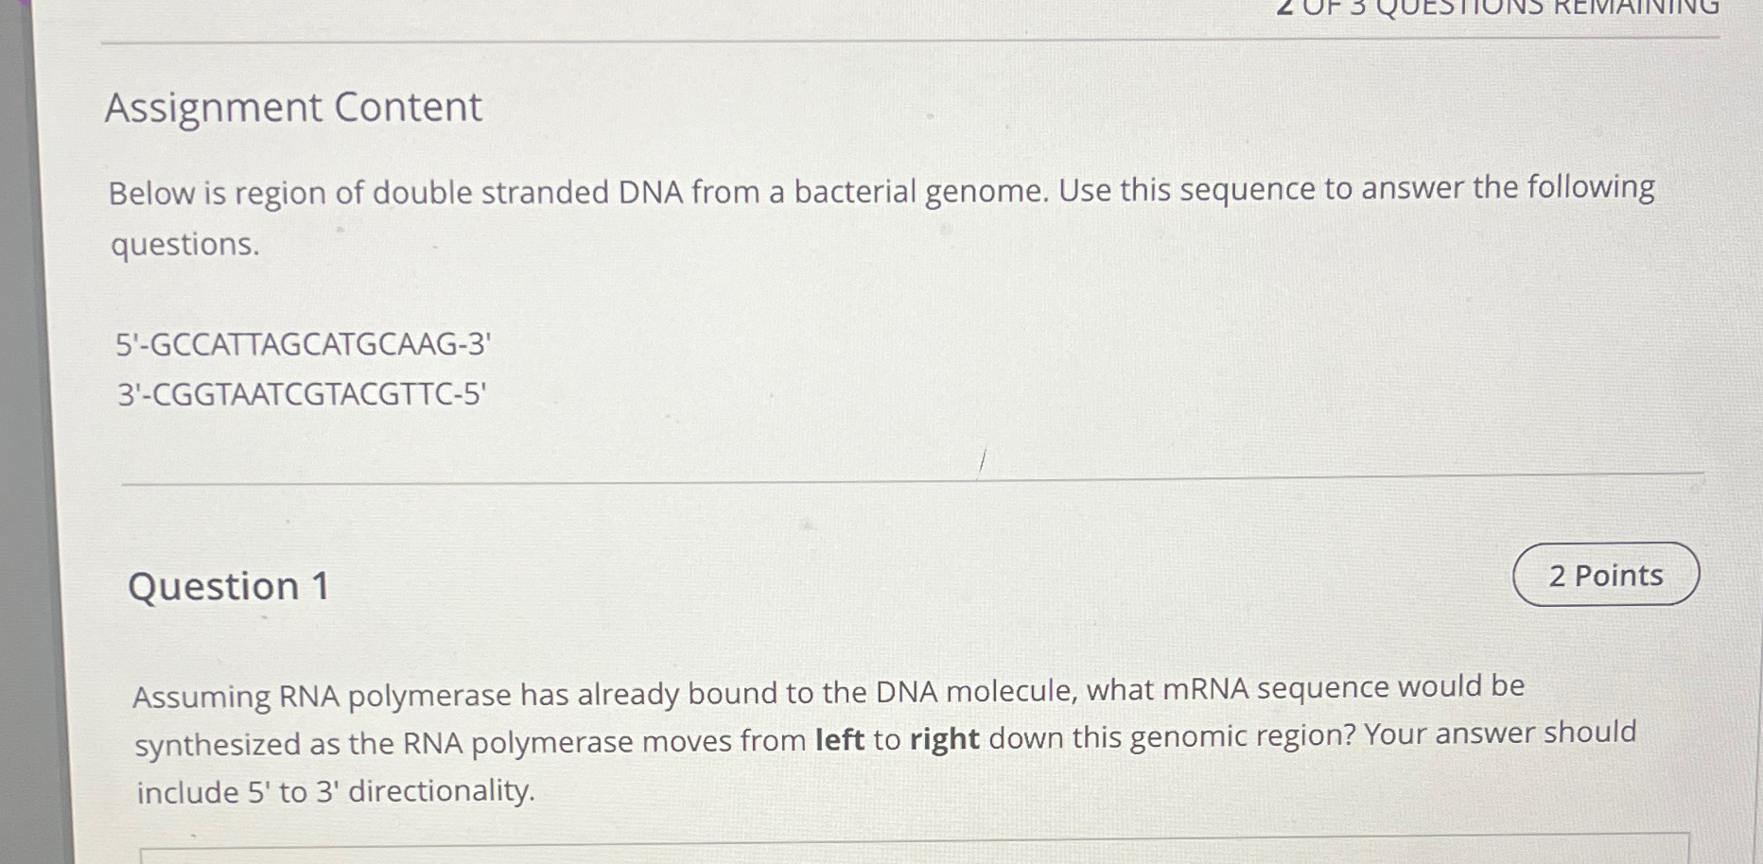Image resolution: width=1763 pixels, height=864 pixels.
Task: Click the phrase 'include 5' to 3' directionality.'
Action: pos(336,791)
